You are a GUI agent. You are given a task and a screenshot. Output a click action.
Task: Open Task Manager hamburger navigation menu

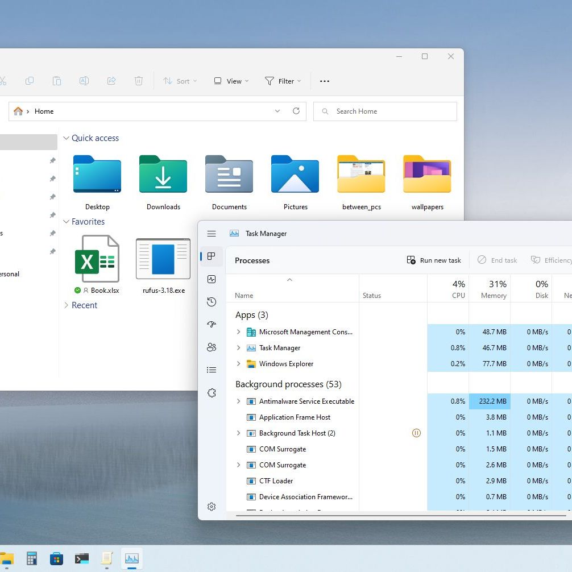tap(212, 234)
